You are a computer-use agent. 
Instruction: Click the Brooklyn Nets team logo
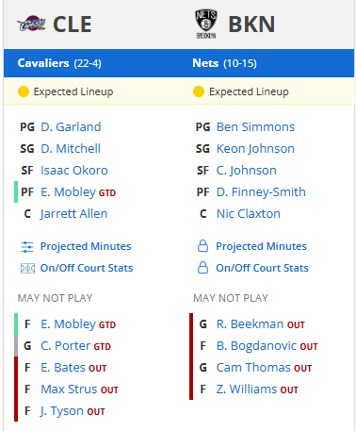coord(206,24)
